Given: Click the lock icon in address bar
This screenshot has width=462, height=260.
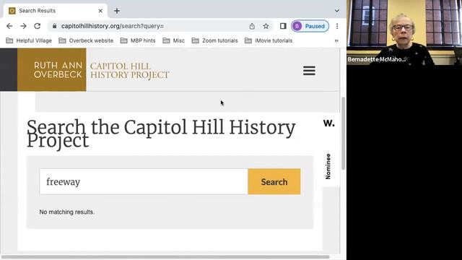Looking at the screenshot, I should tap(54, 26).
